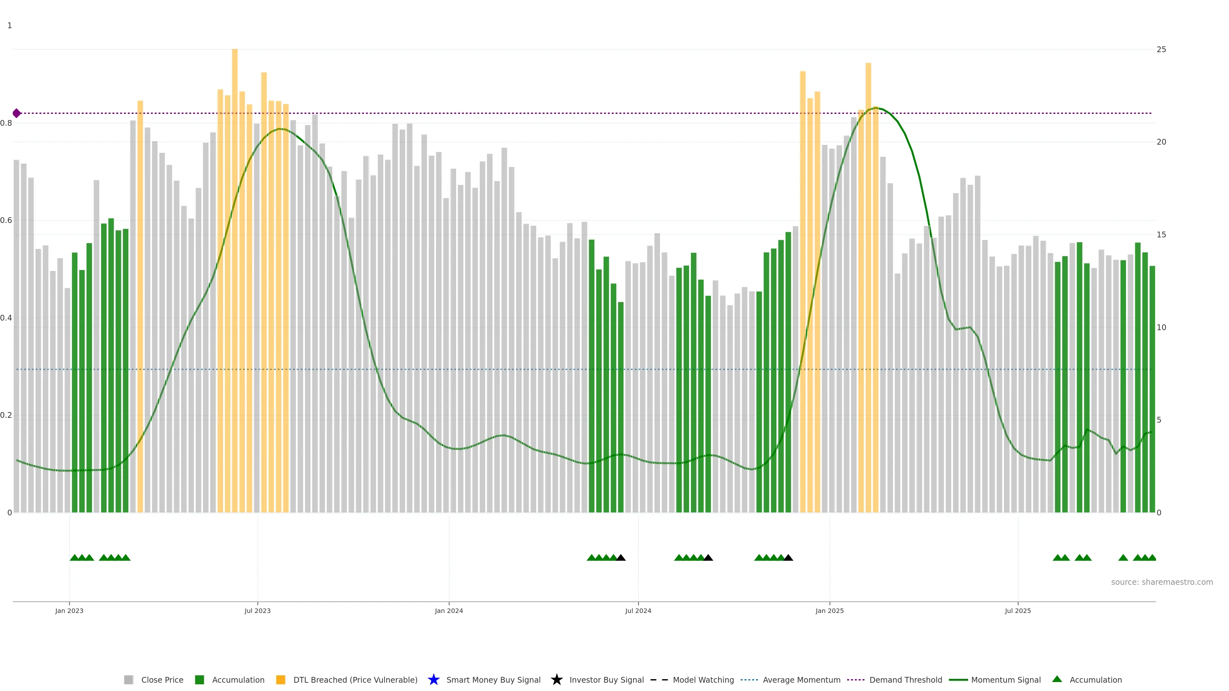Screen dimensions: 1229x691
Task: Click the Jan 2023 axis label
Action: coord(69,610)
